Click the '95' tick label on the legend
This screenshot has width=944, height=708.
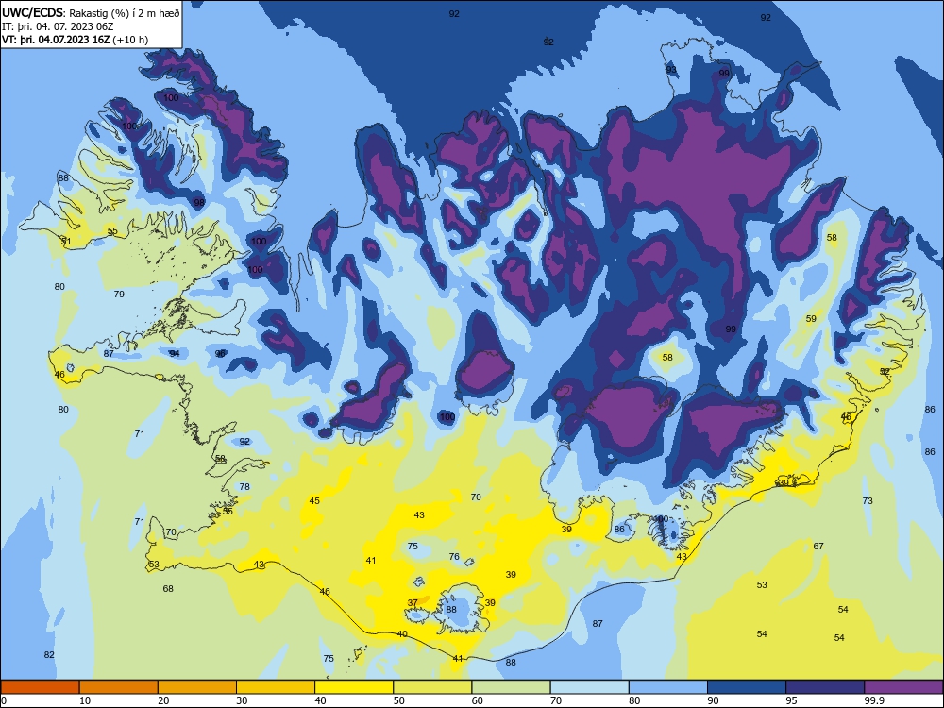pos(791,700)
